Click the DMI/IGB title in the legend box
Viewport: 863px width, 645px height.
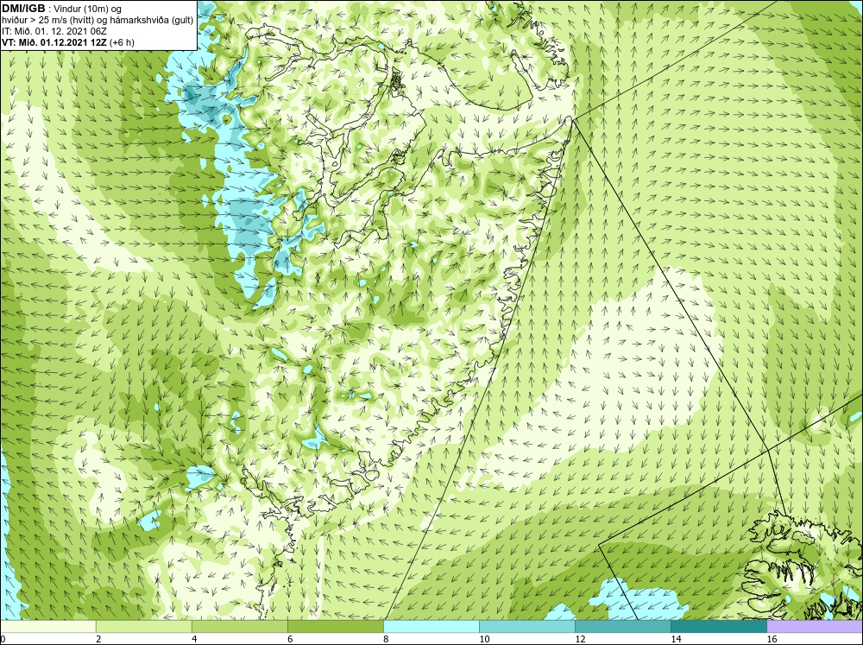[23, 9]
